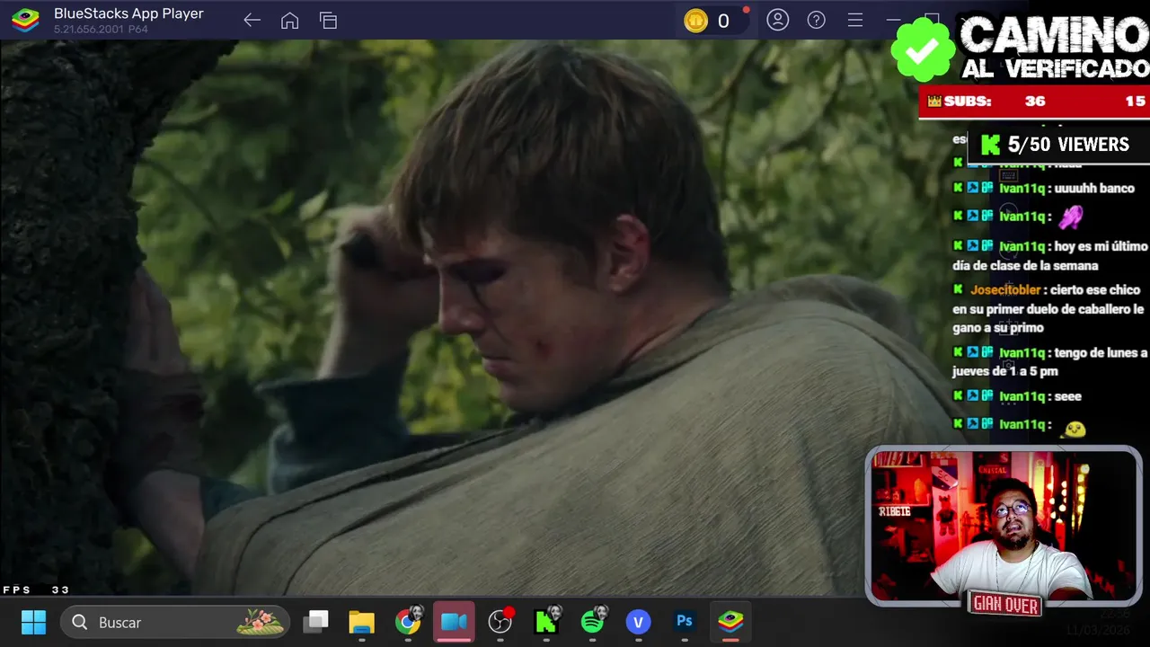Click the flower search highlight icon
The height and width of the screenshot is (647, 1150).
[261, 622]
